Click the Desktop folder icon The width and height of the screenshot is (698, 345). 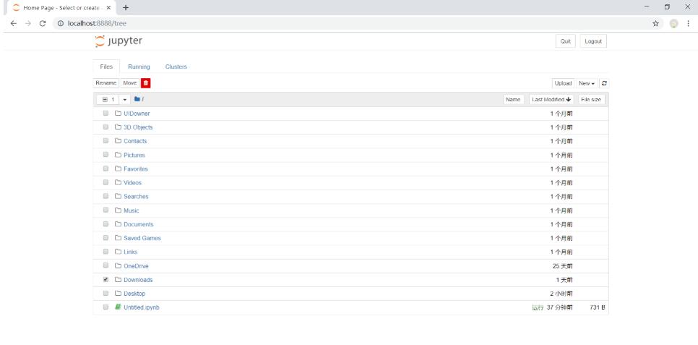point(118,294)
